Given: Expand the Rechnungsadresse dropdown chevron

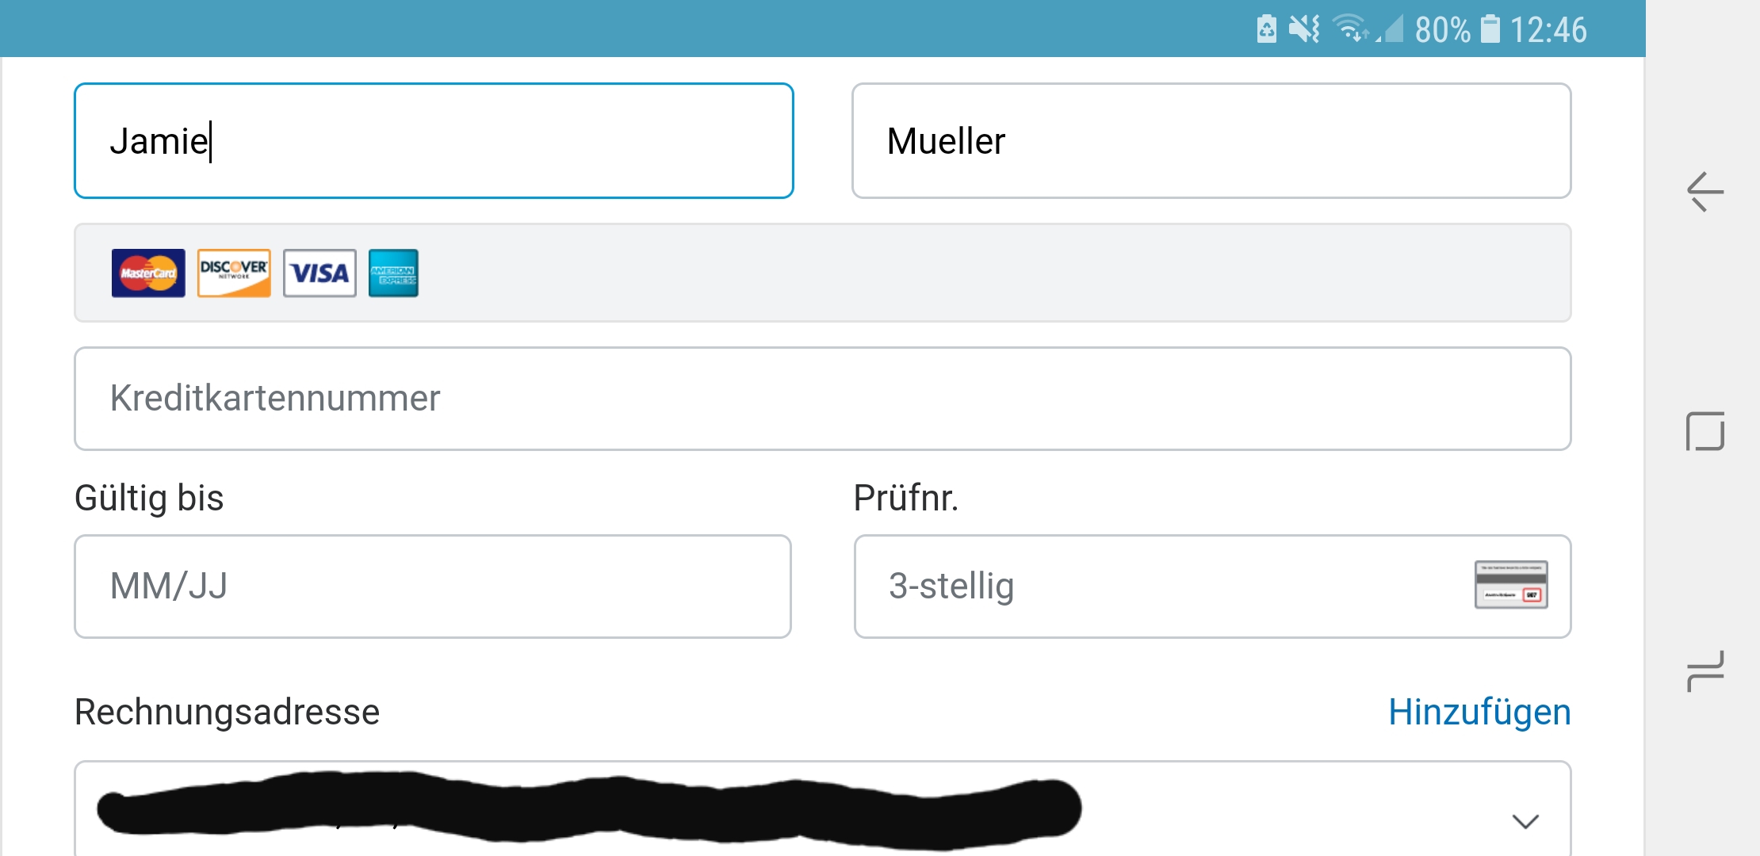Looking at the screenshot, I should tap(1525, 821).
